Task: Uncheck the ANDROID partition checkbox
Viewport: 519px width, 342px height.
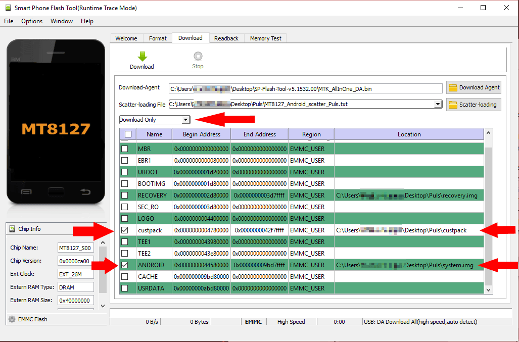Action: tap(125, 265)
